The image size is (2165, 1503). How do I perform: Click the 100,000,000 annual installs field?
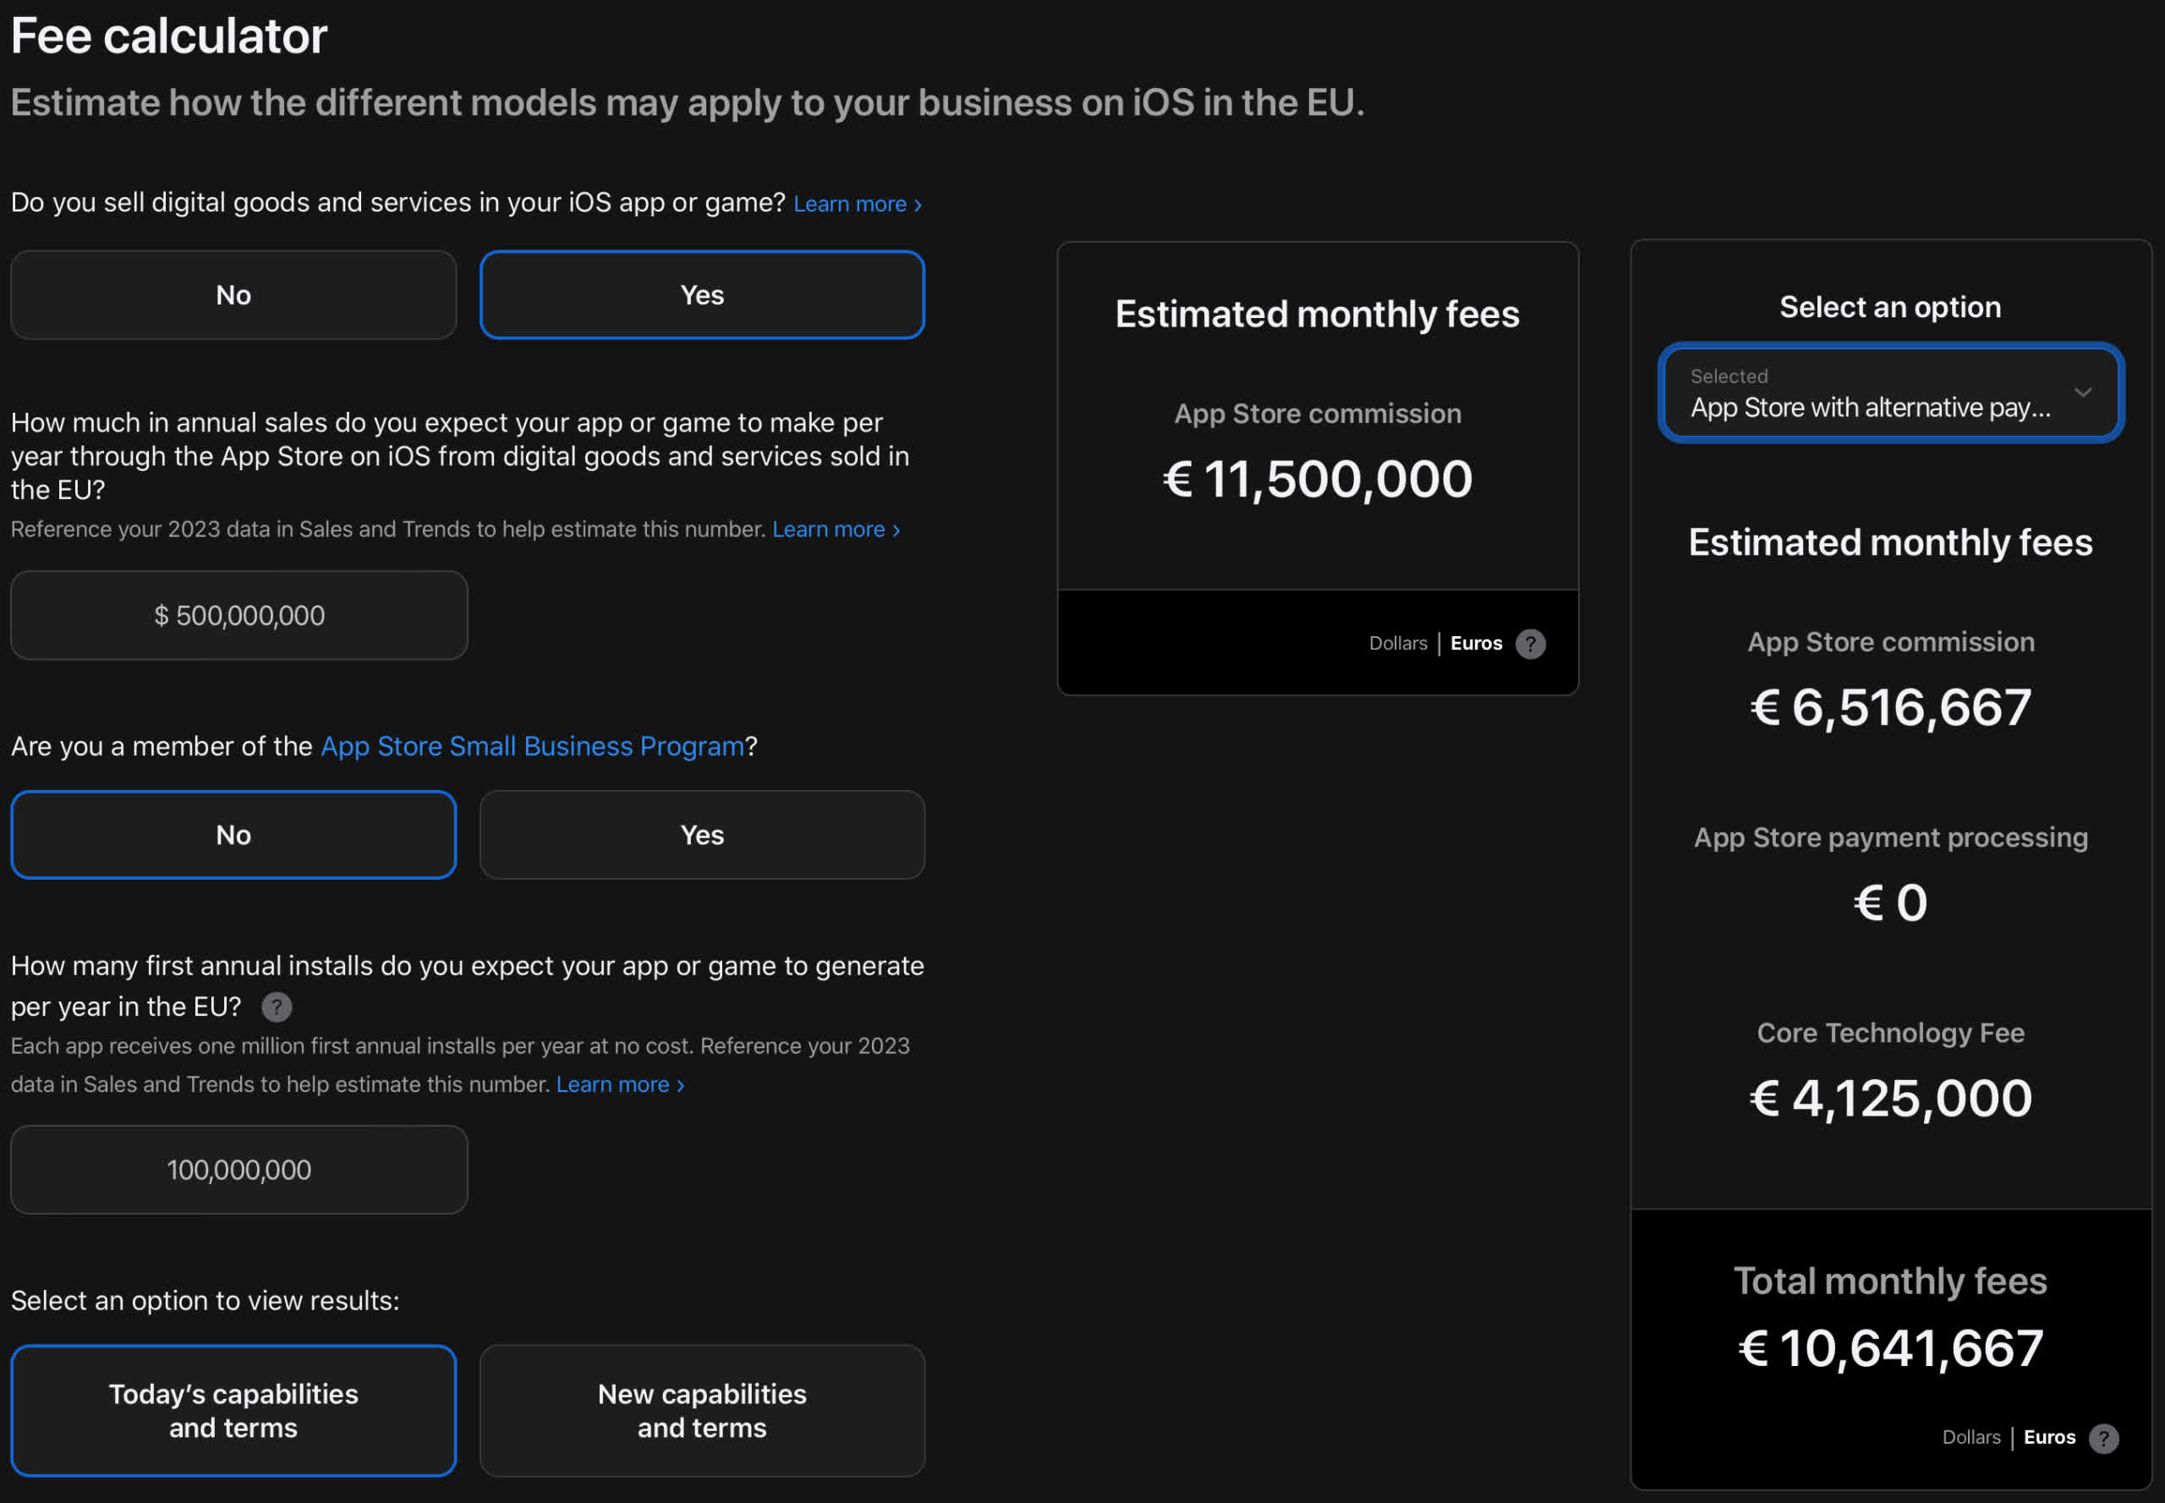click(239, 1170)
